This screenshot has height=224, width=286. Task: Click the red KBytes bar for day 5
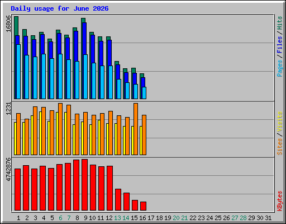51,189
